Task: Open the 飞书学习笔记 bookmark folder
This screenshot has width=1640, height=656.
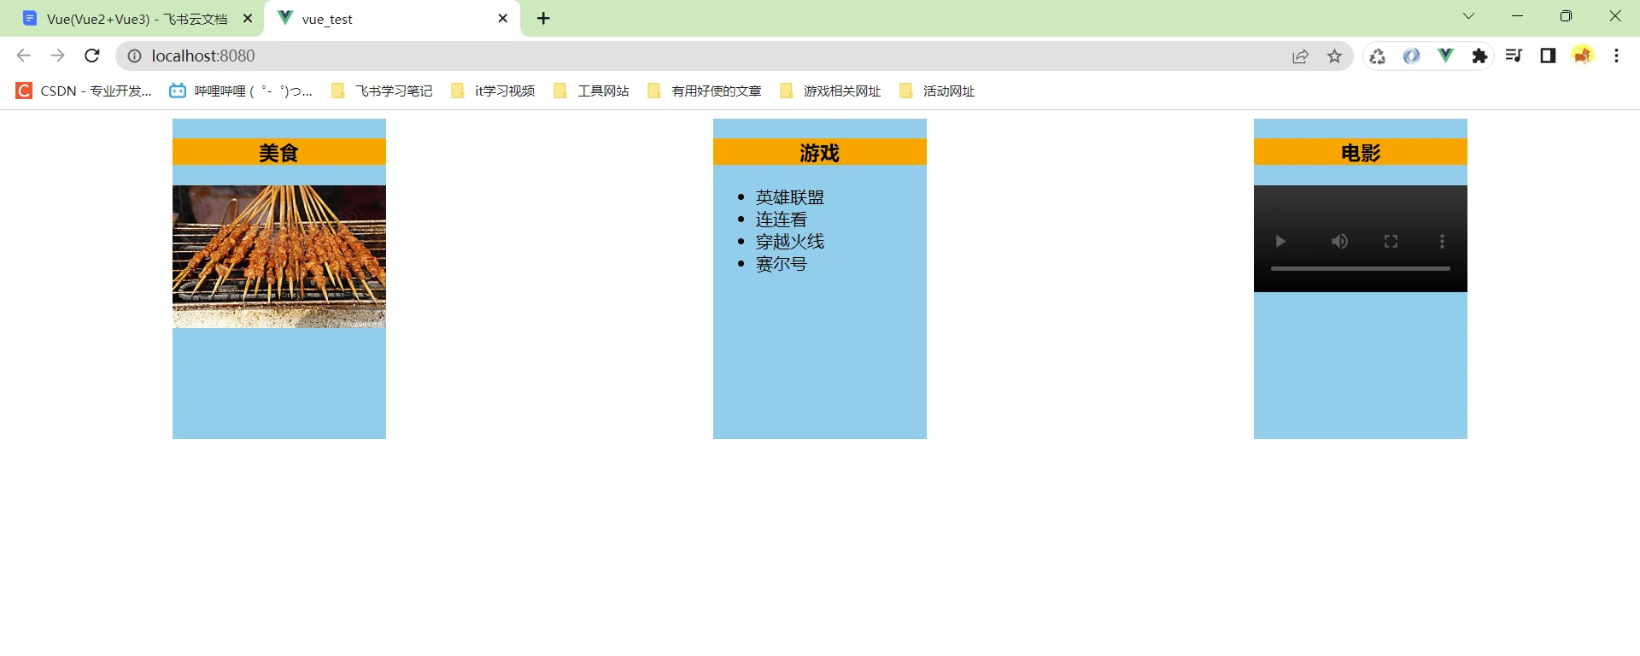Action: pos(382,91)
